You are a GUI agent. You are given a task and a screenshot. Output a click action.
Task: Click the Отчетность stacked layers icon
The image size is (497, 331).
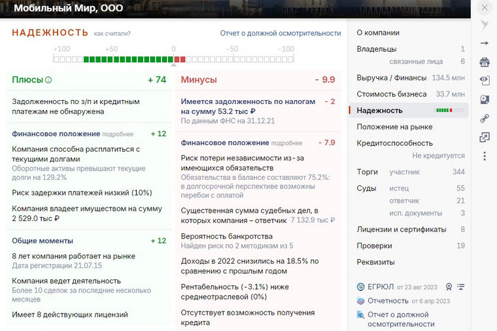(361, 301)
